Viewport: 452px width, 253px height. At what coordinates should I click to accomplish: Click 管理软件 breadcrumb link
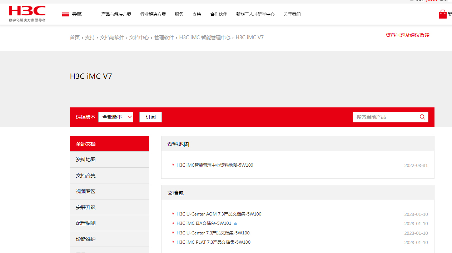pos(164,37)
